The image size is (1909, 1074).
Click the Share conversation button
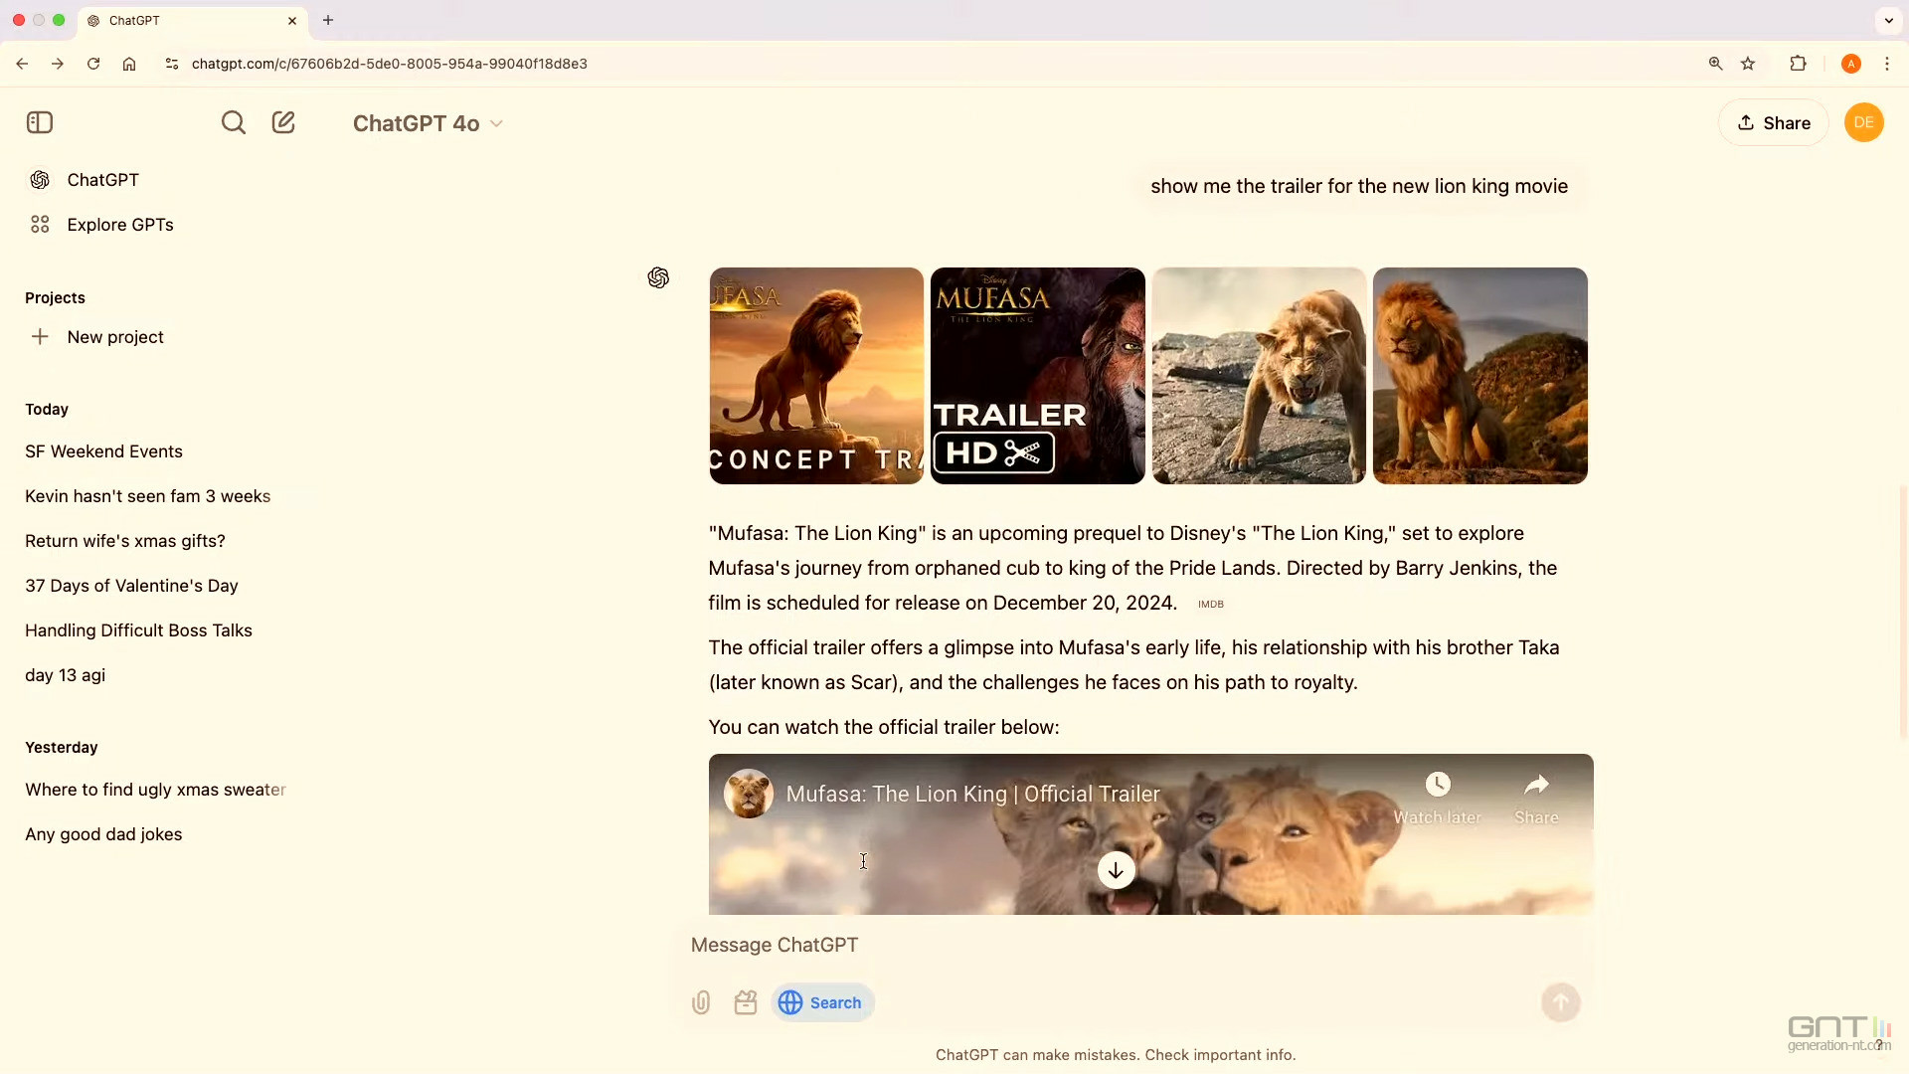point(1773,122)
